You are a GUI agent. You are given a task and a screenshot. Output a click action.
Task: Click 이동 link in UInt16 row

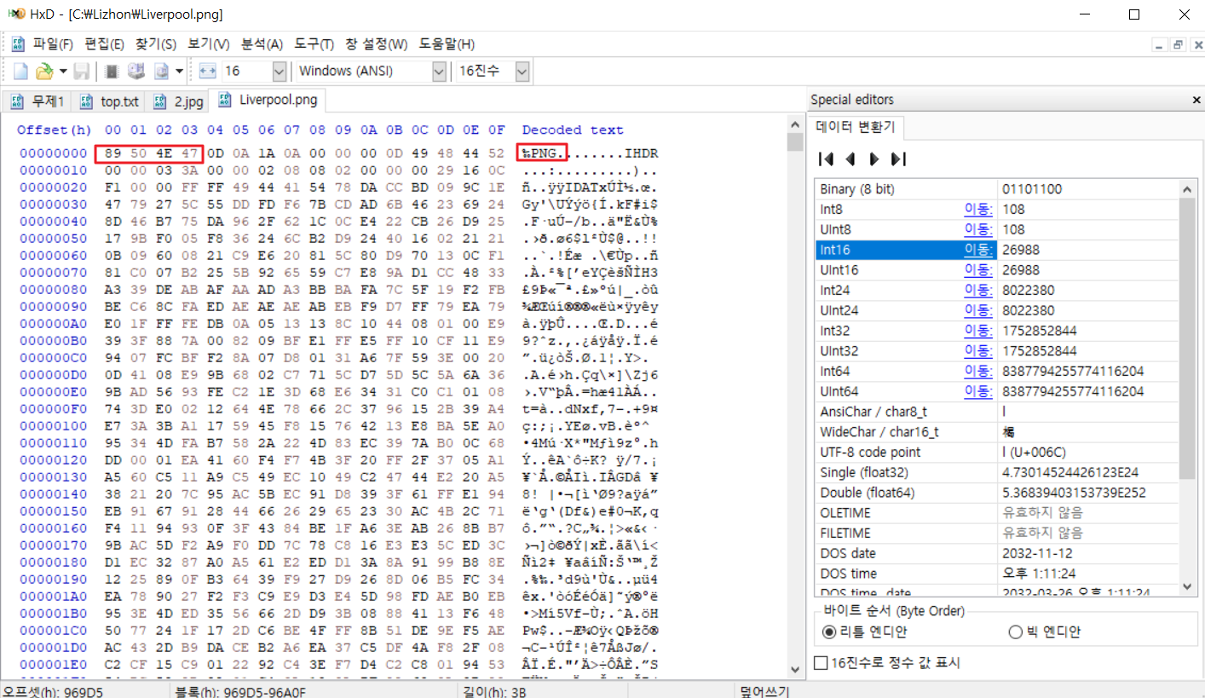point(978,269)
